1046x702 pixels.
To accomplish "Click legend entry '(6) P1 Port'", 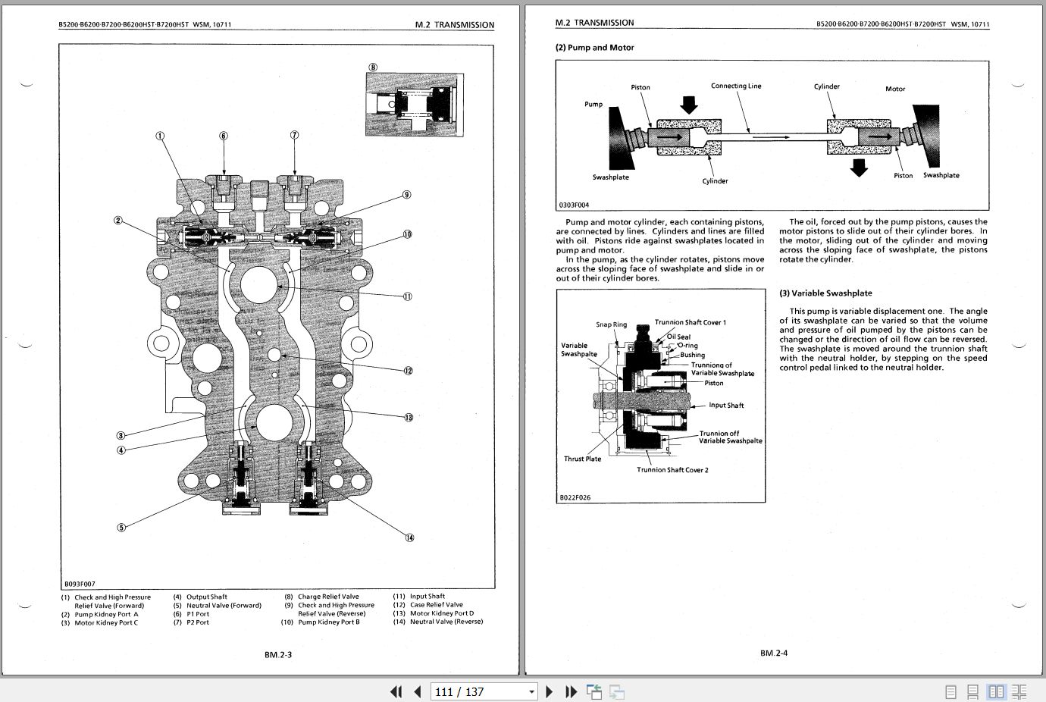I will coord(191,614).
